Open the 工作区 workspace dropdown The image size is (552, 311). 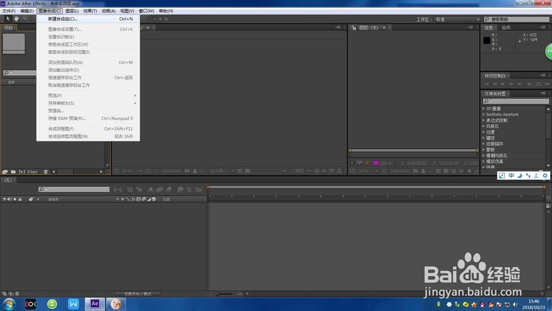coord(457,19)
